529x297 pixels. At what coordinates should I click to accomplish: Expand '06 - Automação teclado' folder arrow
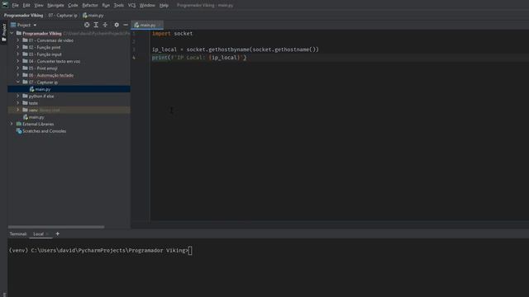18,75
